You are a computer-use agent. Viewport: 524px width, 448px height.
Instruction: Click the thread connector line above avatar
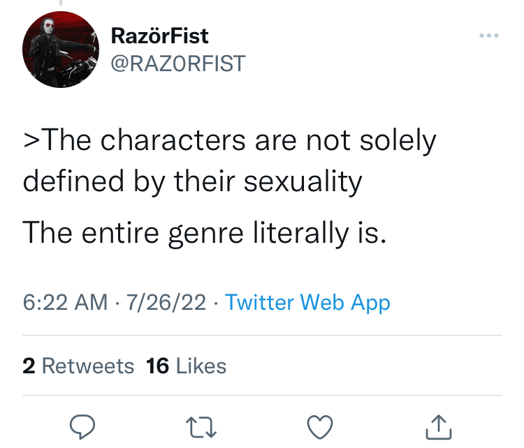pyautogui.click(x=61, y=3)
